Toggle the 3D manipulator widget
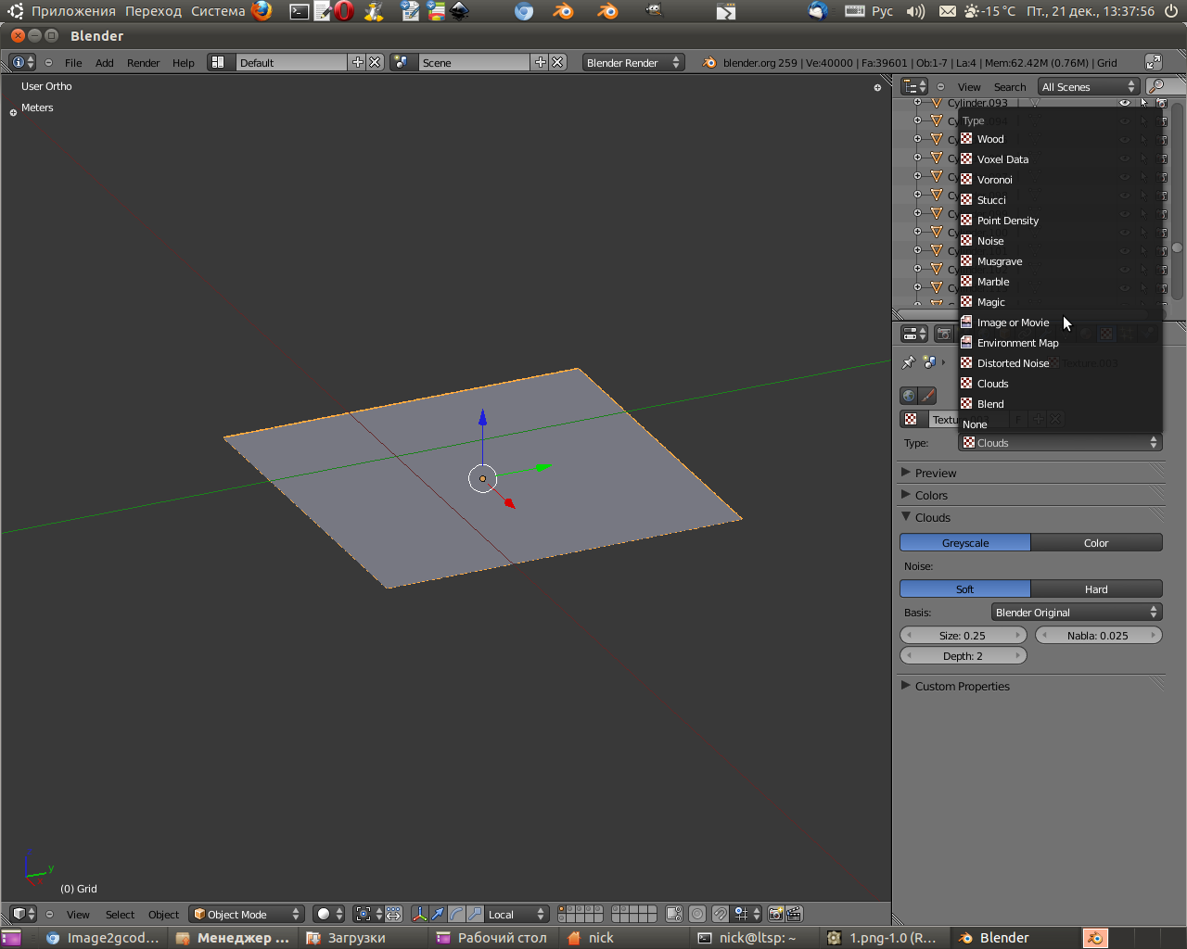 [419, 914]
